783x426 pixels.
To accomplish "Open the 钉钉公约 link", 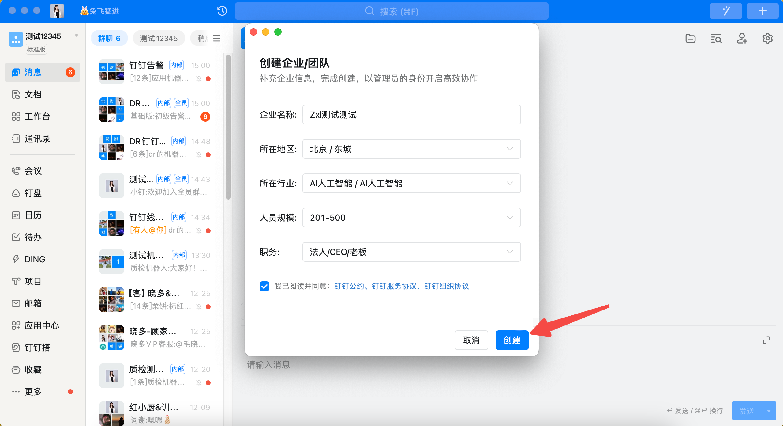I will tap(349, 286).
